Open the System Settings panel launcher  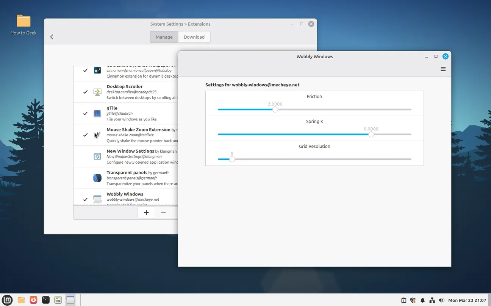click(x=58, y=300)
